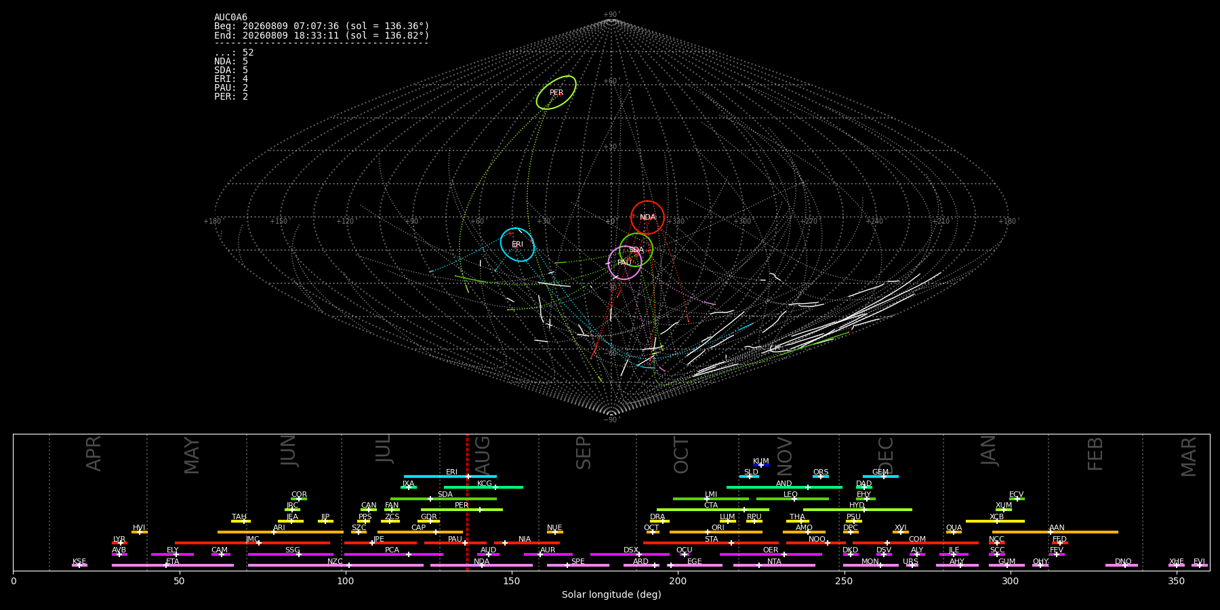The image size is (1220, 610).
Task: Select the CAP orange shower bar
Action: (x=420, y=532)
